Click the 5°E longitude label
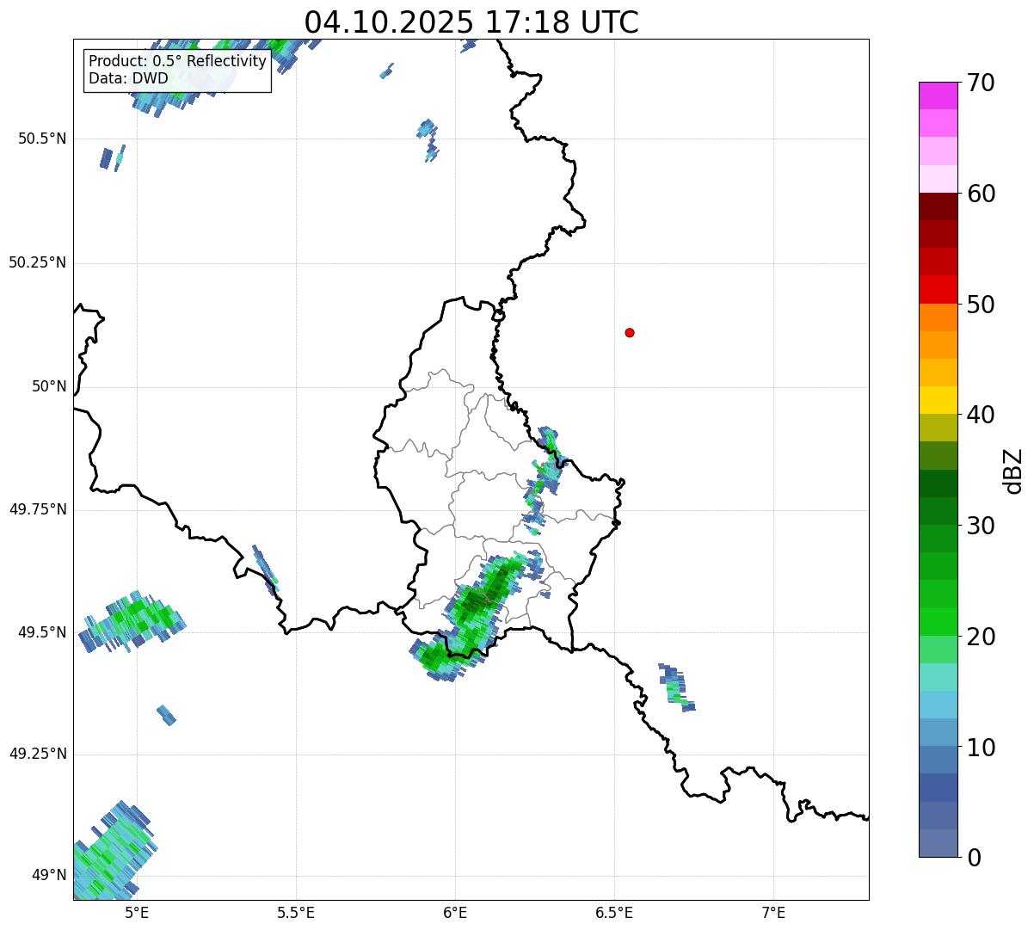This screenshot has width=1034, height=930. coord(137,912)
